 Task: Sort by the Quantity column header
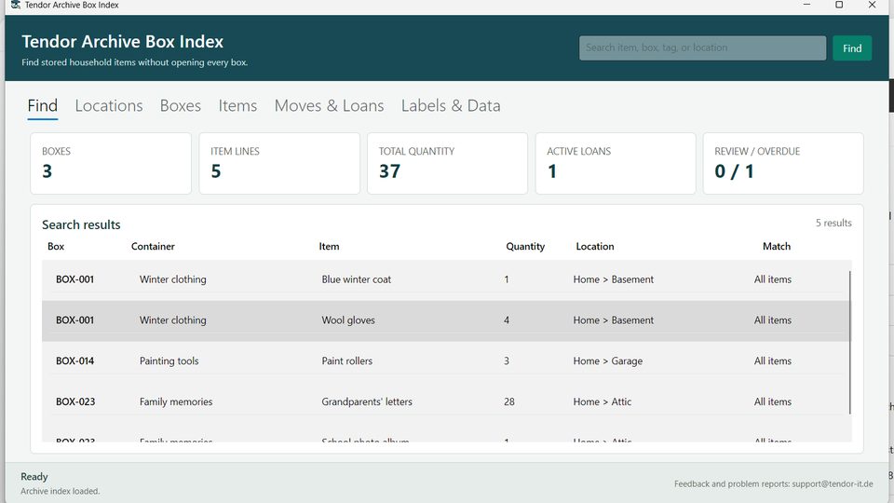[525, 246]
